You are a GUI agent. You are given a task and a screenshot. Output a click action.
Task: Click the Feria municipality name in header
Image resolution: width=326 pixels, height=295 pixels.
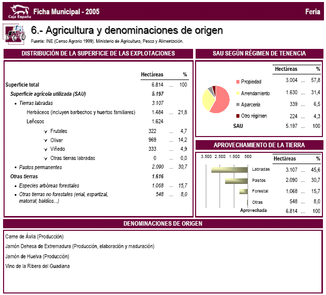pos(313,12)
